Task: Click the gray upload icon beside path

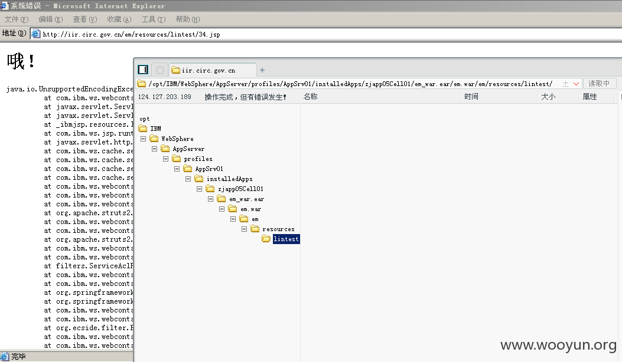Action: 565,84
